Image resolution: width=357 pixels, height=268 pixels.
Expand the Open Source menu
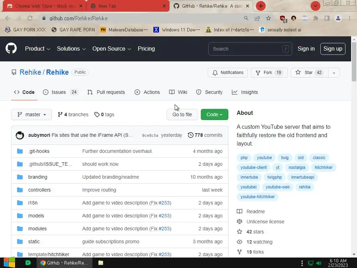(x=112, y=49)
